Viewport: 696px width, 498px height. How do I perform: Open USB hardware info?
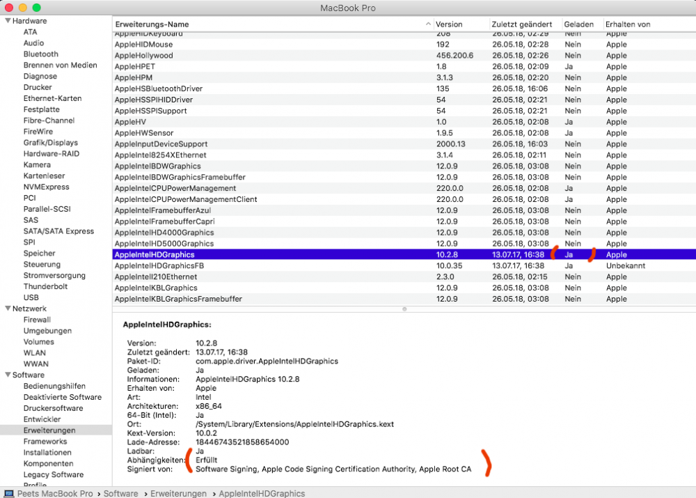pyautogui.click(x=31, y=297)
